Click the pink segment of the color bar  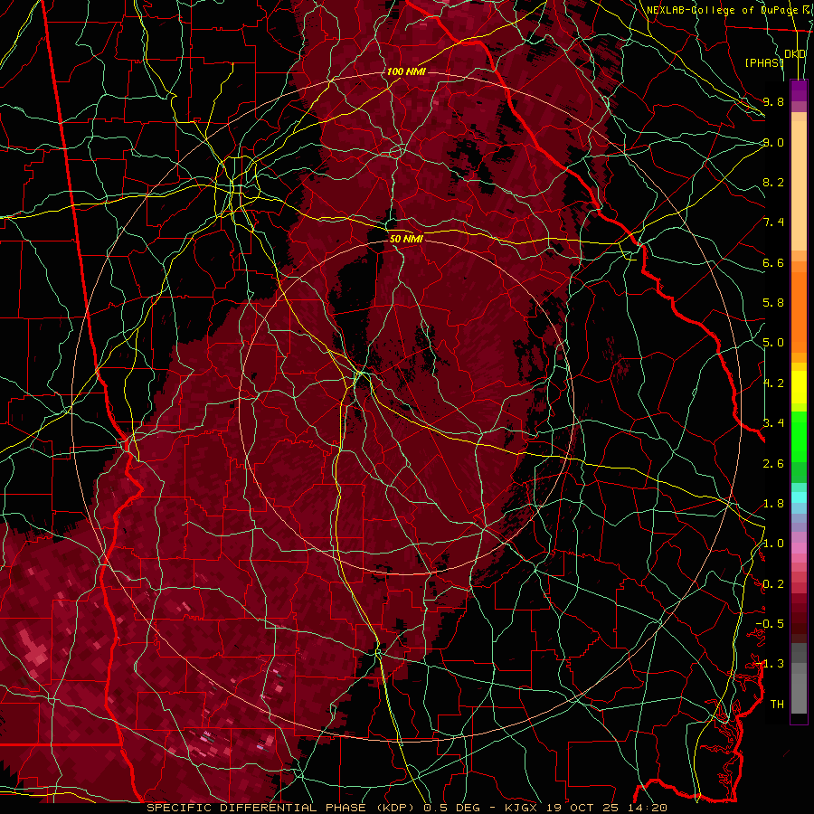pos(799,548)
